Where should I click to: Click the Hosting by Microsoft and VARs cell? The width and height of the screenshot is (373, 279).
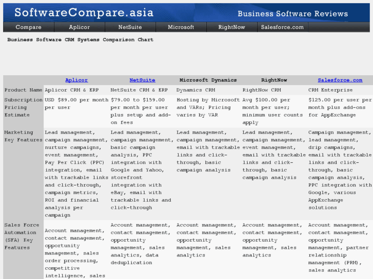coord(208,111)
